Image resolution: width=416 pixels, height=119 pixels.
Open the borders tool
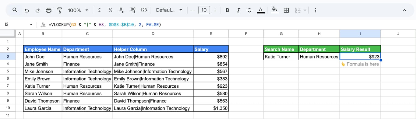(x=286, y=10)
